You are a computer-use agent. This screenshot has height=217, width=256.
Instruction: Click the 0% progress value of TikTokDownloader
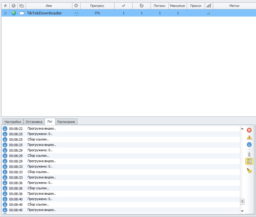pos(97,13)
